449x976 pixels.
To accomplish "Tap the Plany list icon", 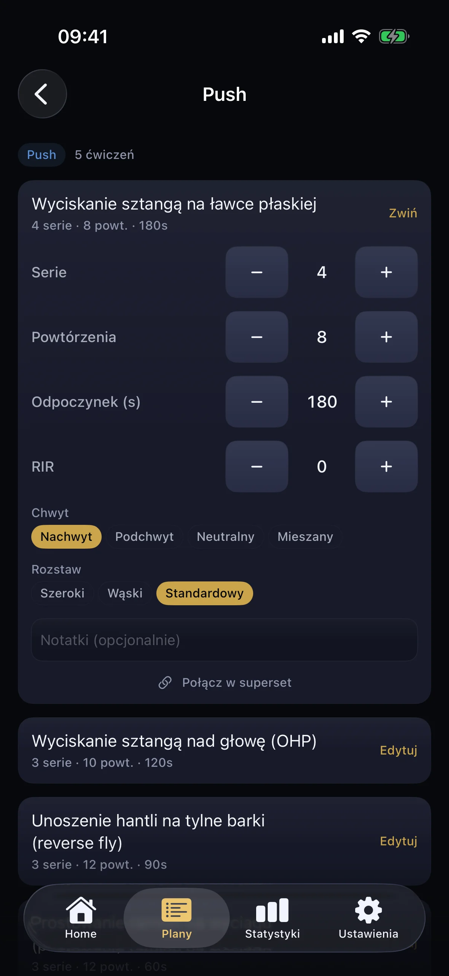I will click(176, 910).
